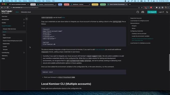This screenshot has height=95, width=170.
Task: Open the Discord community icon
Action: click(x=143, y=12)
